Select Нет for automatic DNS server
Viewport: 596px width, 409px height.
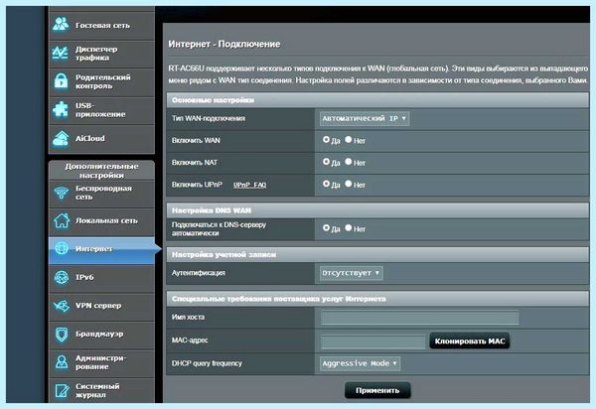point(349,227)
